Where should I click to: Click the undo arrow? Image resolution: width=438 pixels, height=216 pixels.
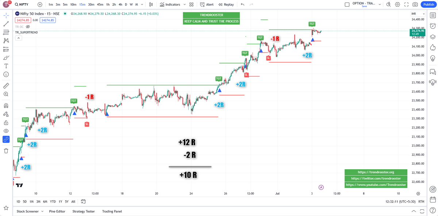243,4
